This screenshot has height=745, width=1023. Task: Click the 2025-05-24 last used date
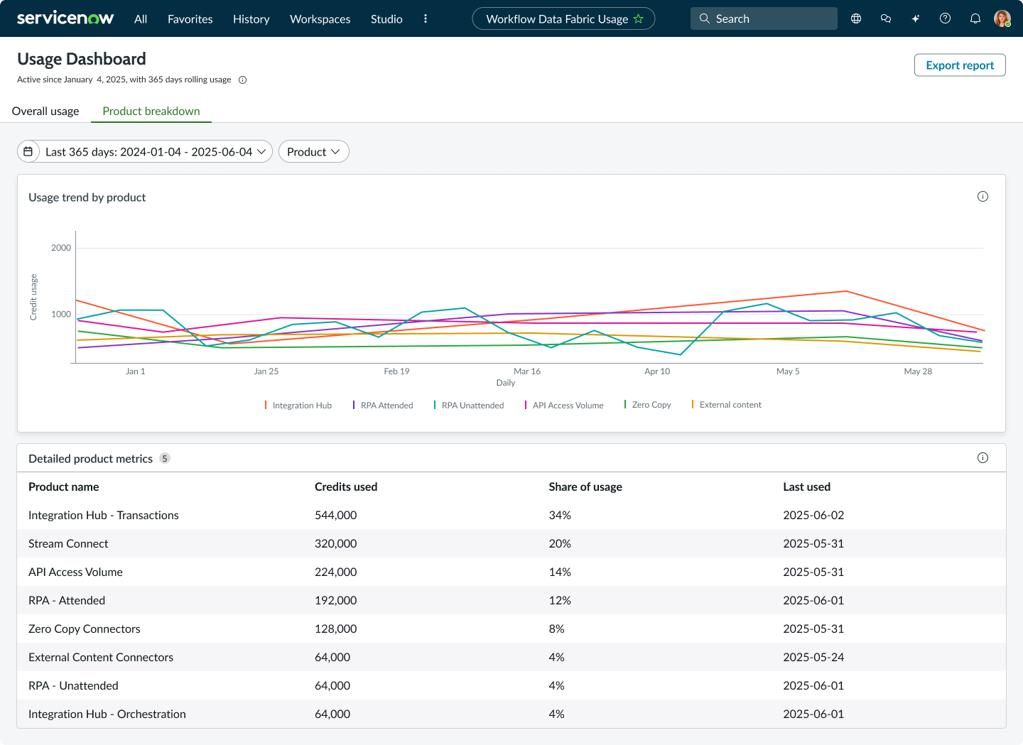pos(813,657)
